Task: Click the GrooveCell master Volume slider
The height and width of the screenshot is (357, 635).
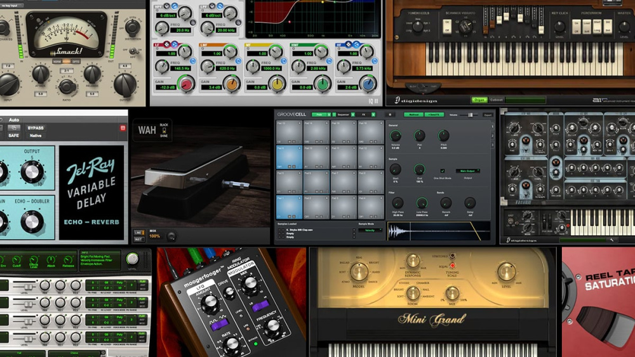Action: [x=471, y=115]
